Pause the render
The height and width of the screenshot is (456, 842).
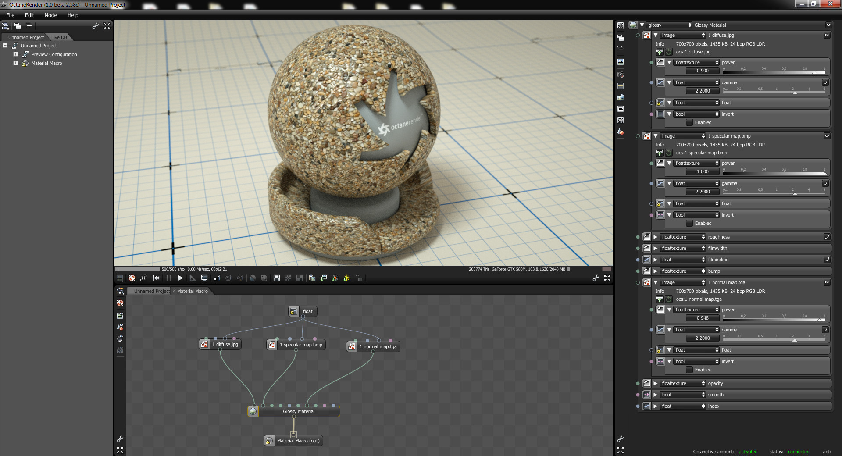[x=169, y=278]
